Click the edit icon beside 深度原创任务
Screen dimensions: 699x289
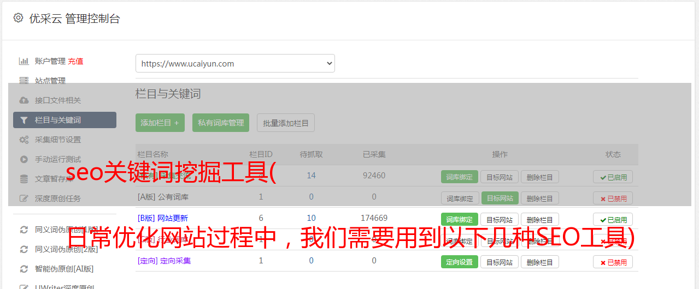24,198
